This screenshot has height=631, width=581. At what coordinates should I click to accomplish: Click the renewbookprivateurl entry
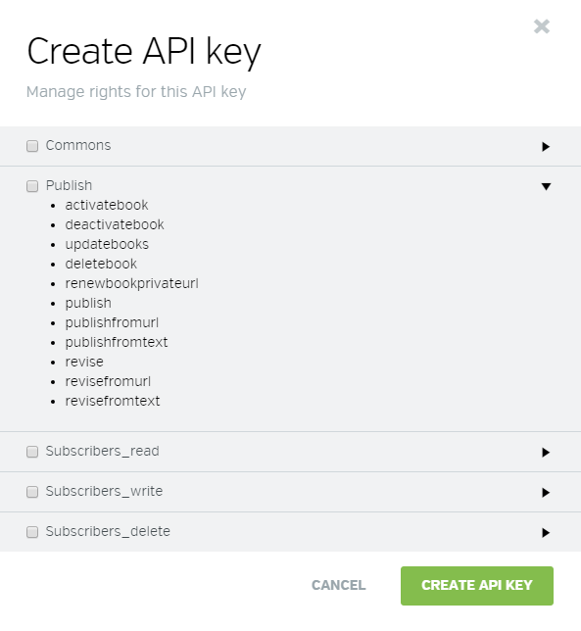[131, 284]
